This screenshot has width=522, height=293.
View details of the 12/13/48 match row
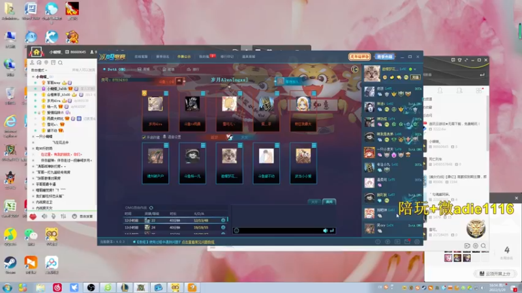223,220
